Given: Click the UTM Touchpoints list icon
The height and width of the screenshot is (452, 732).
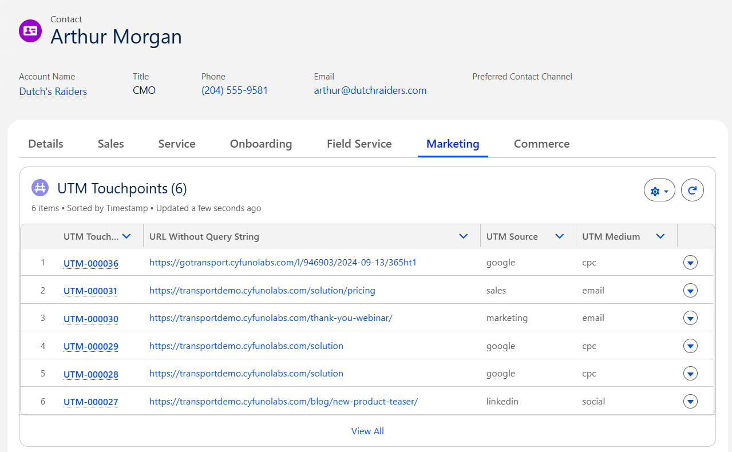Looking at the screenshot, I should pyautogui.click(x=40, y=188).
